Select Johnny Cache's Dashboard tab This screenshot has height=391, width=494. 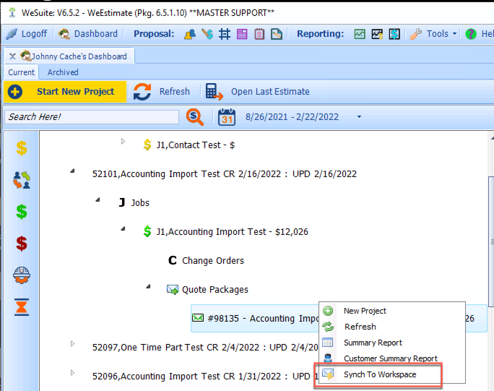pos(74,56)
